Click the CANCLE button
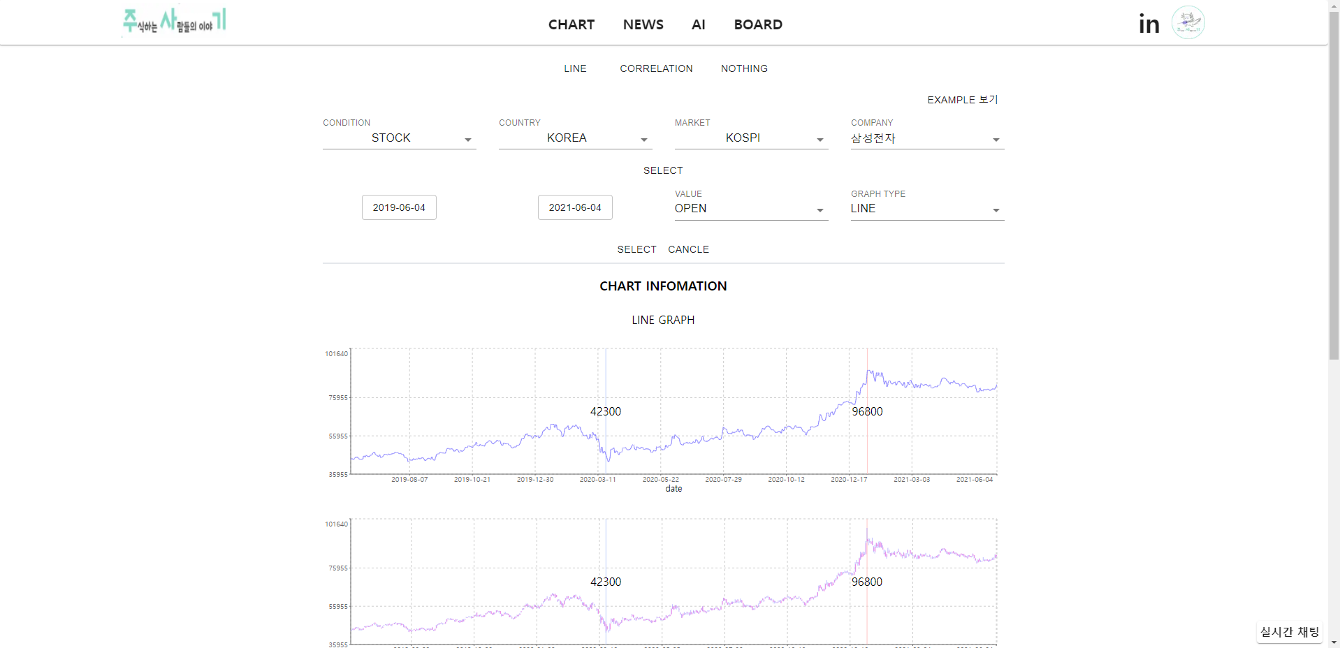The image size is (1340, 648). (x=688, y=249)
